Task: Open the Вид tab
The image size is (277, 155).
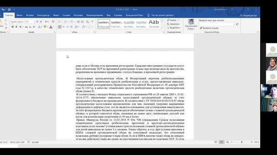Action: click(109, 15)
